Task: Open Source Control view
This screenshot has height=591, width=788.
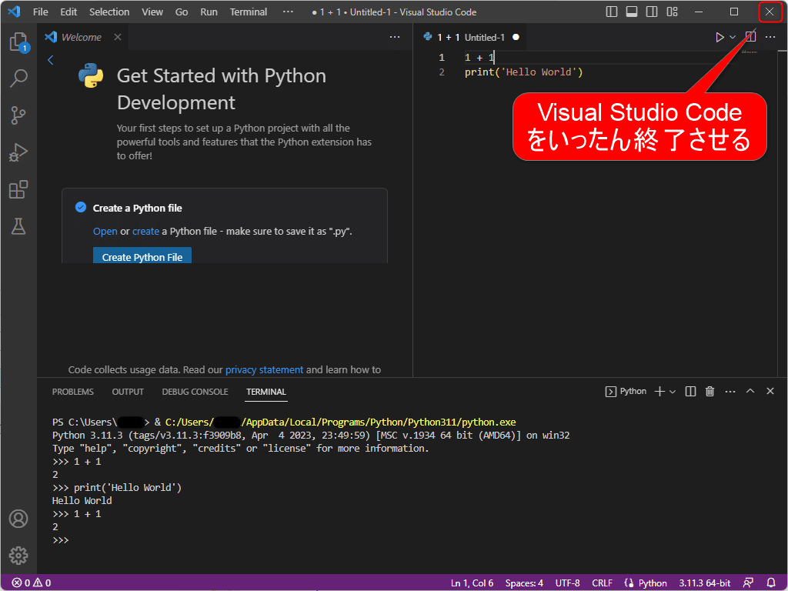Action: (x=18, y=115)
